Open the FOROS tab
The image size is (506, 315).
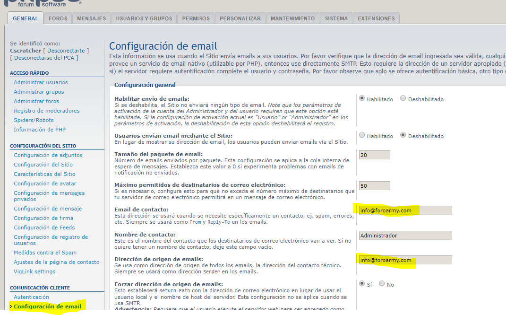coord(58,18)
